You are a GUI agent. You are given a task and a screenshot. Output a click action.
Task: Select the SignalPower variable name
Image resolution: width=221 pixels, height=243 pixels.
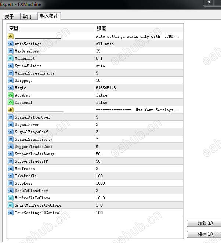(x=27, y=124)
